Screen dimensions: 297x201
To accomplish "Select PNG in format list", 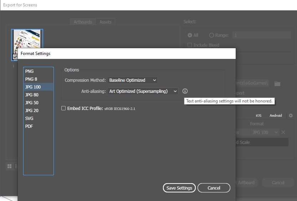I will point(38,71).
